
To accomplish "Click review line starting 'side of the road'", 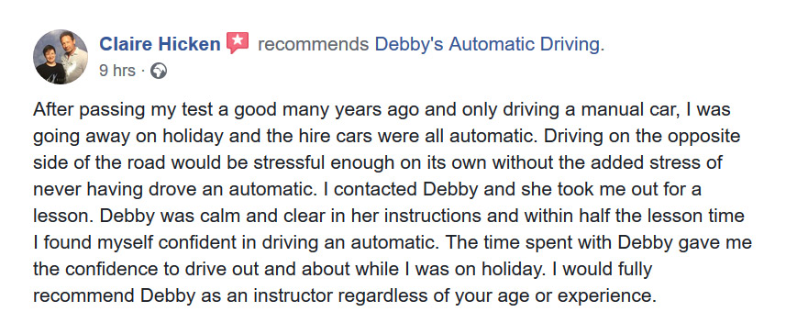I will coord(378,163).
